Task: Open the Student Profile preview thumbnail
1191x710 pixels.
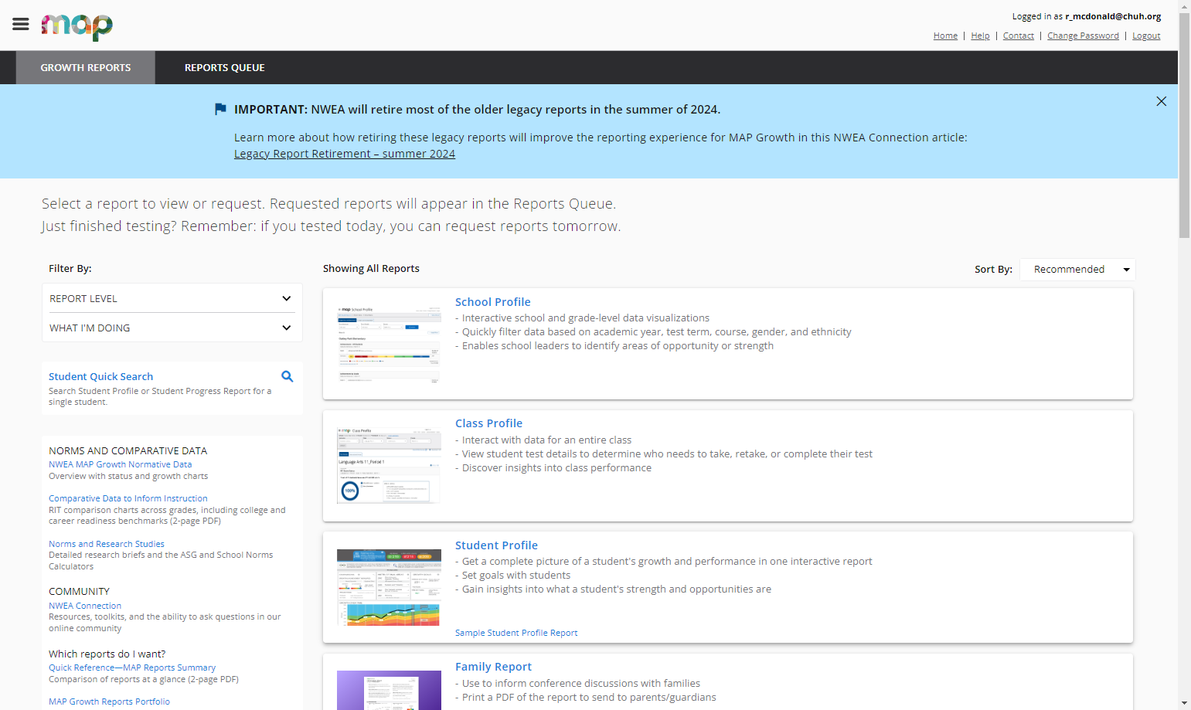Action: pyautogui.click(x=389, y=587)
